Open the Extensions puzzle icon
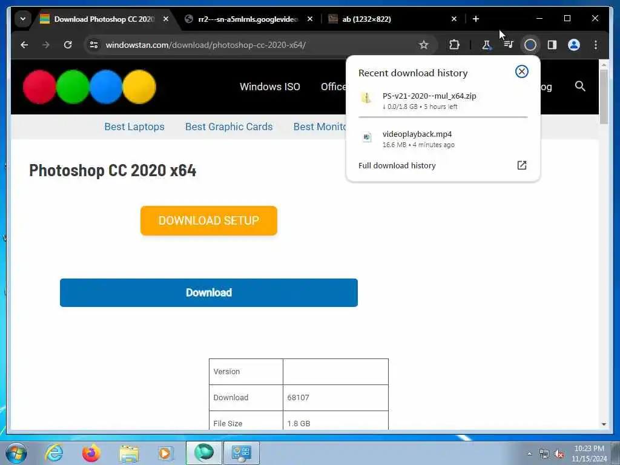This screenshot has height=465, width=620. point(455,45)
